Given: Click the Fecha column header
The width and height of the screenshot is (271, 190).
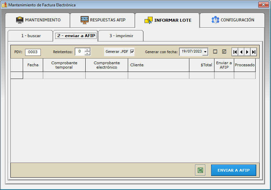Looking at the screenshot, I should (33, 65).
